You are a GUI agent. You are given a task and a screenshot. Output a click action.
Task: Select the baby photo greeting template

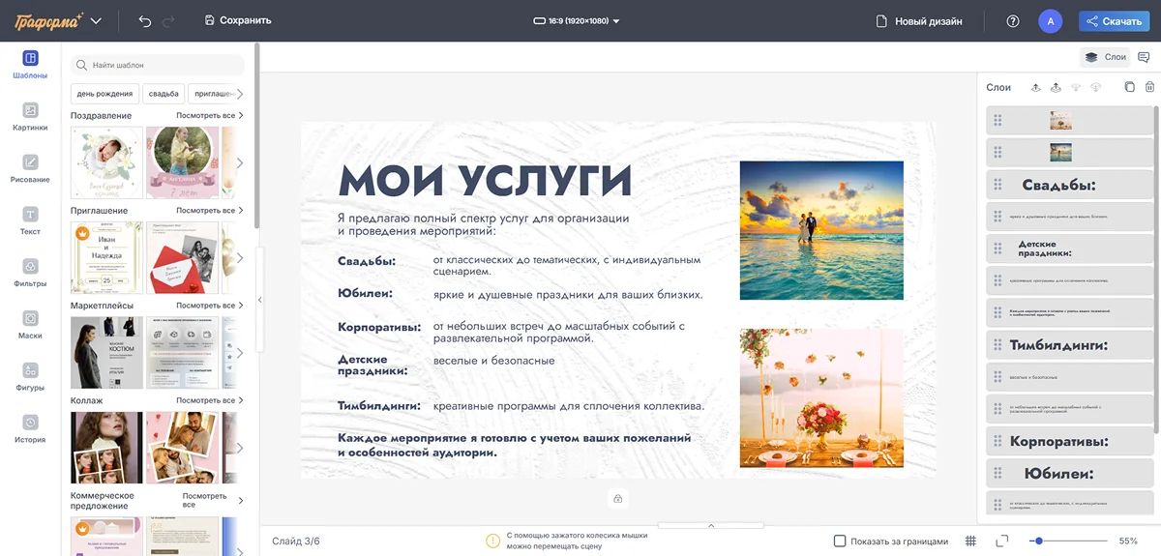point(106,162)
